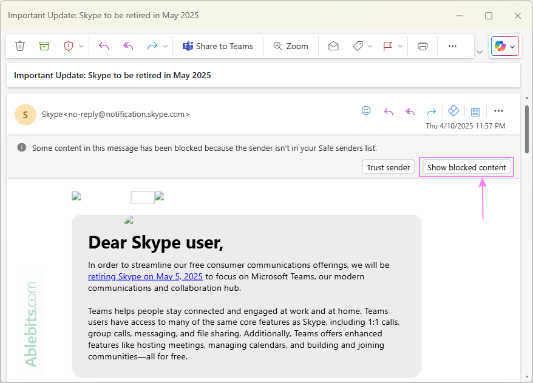Mark message read/unread with envelope icon

(333, 46)
